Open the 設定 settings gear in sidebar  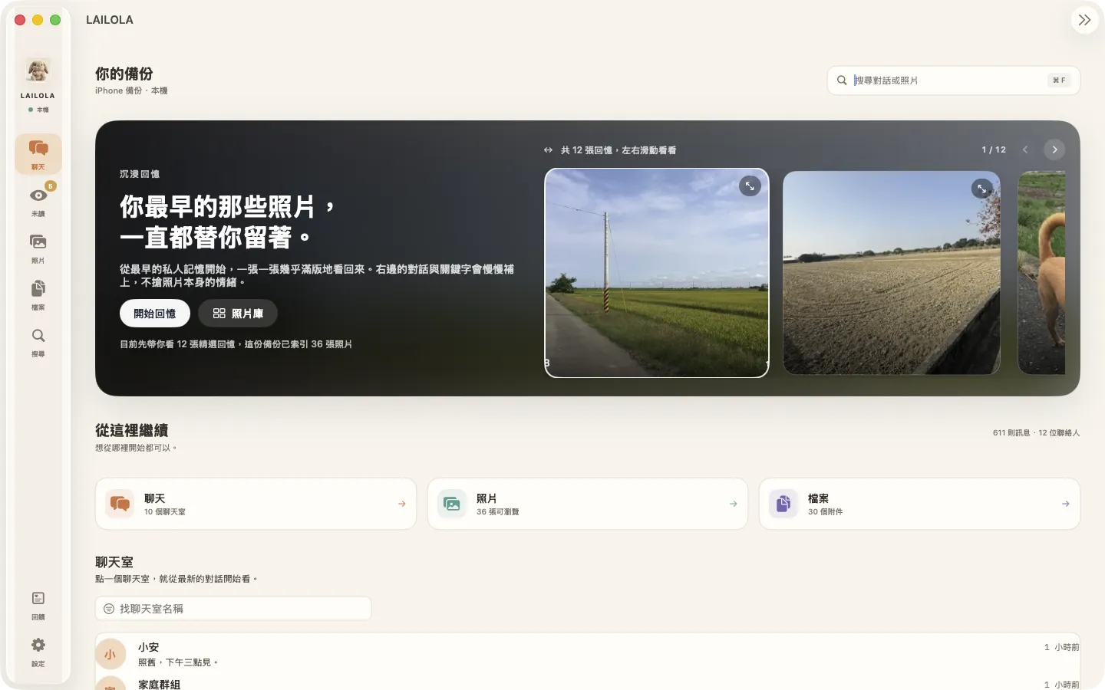[38, 651]
